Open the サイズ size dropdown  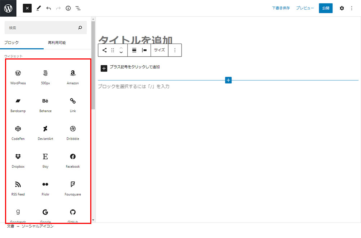159,50
